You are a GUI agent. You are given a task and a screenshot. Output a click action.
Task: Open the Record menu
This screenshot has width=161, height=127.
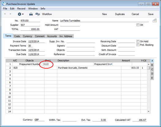click(21, 9)
